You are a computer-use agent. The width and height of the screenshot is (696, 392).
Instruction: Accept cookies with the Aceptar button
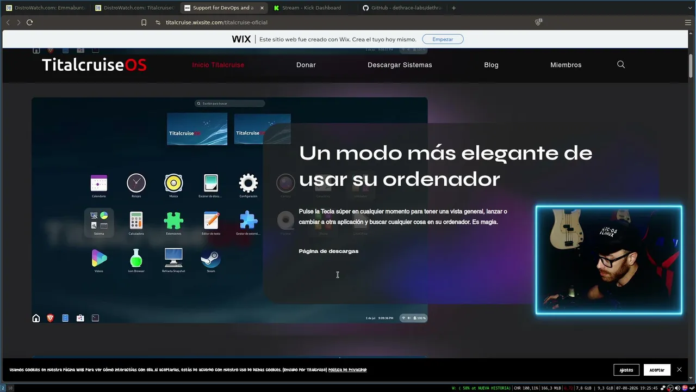point(657,370)
